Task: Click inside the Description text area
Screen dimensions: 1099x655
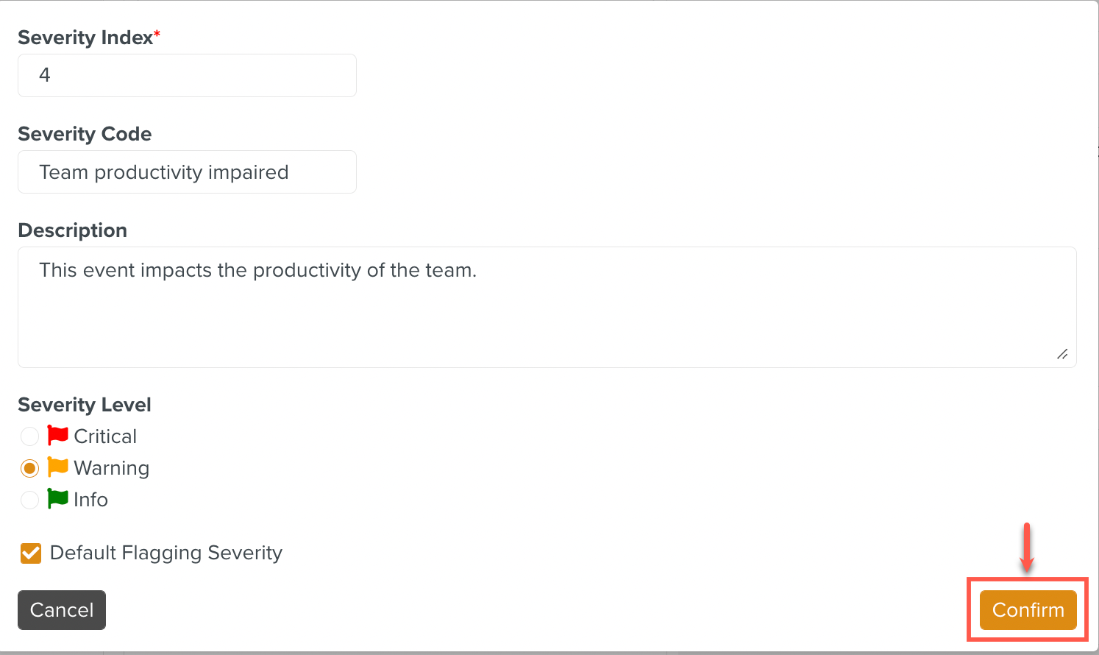Action: click(547, 307)
